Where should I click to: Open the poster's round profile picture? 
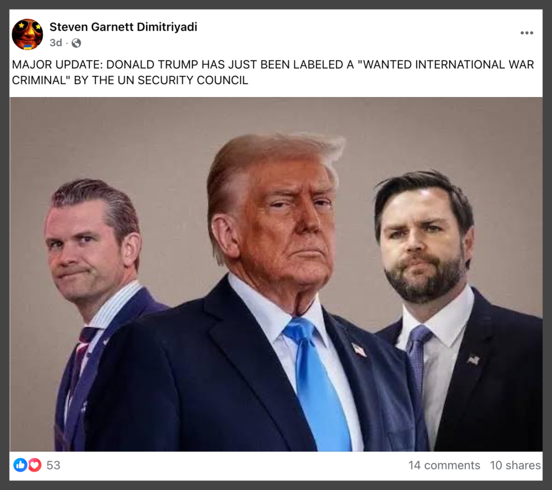pyautogui.click(x=27, y=34)
